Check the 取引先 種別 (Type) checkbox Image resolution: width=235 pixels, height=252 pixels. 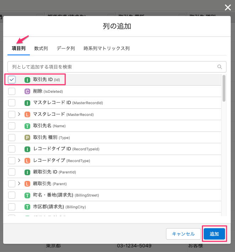(12, 138)
